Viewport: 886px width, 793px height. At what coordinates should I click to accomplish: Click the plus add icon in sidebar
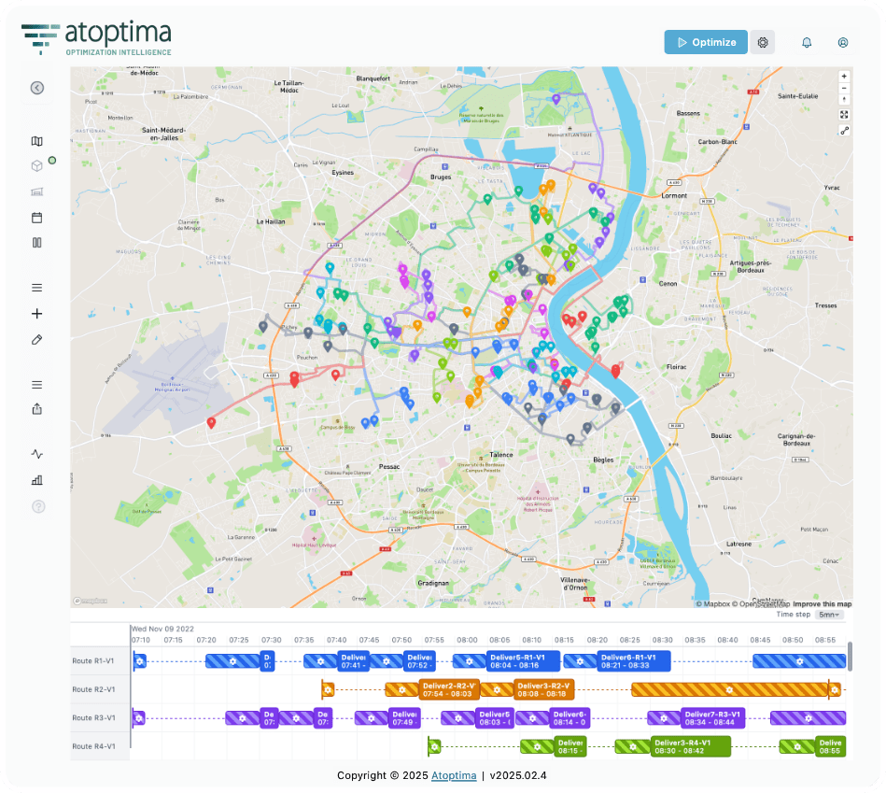tap(36, 314)
